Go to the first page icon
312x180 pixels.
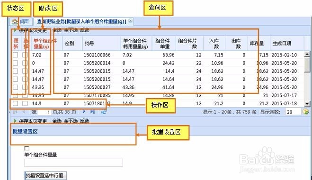click(15, 112)
